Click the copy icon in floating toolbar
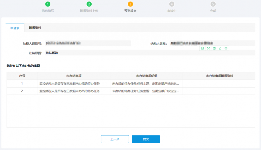Image resolution: width=261 pixels, height=150 pixels. [x=202, y=48]
